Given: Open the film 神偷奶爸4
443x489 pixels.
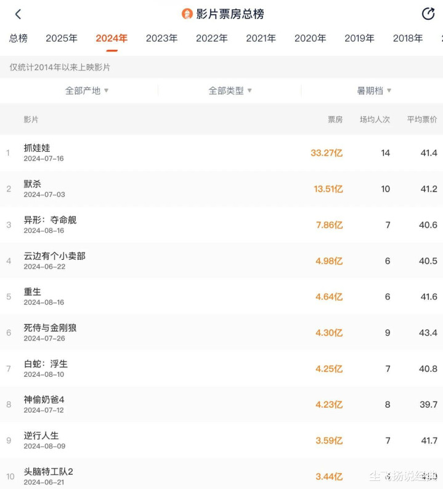Looking at the screenshot, I should [x=44, y=400].
